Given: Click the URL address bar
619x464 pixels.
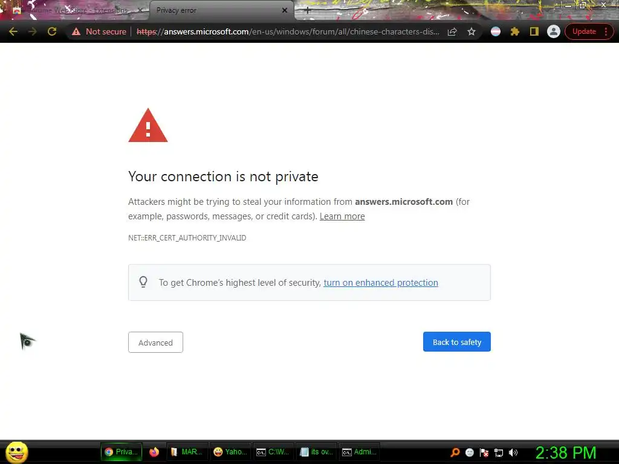Looking at the screenshot, I should click(288, 31).
